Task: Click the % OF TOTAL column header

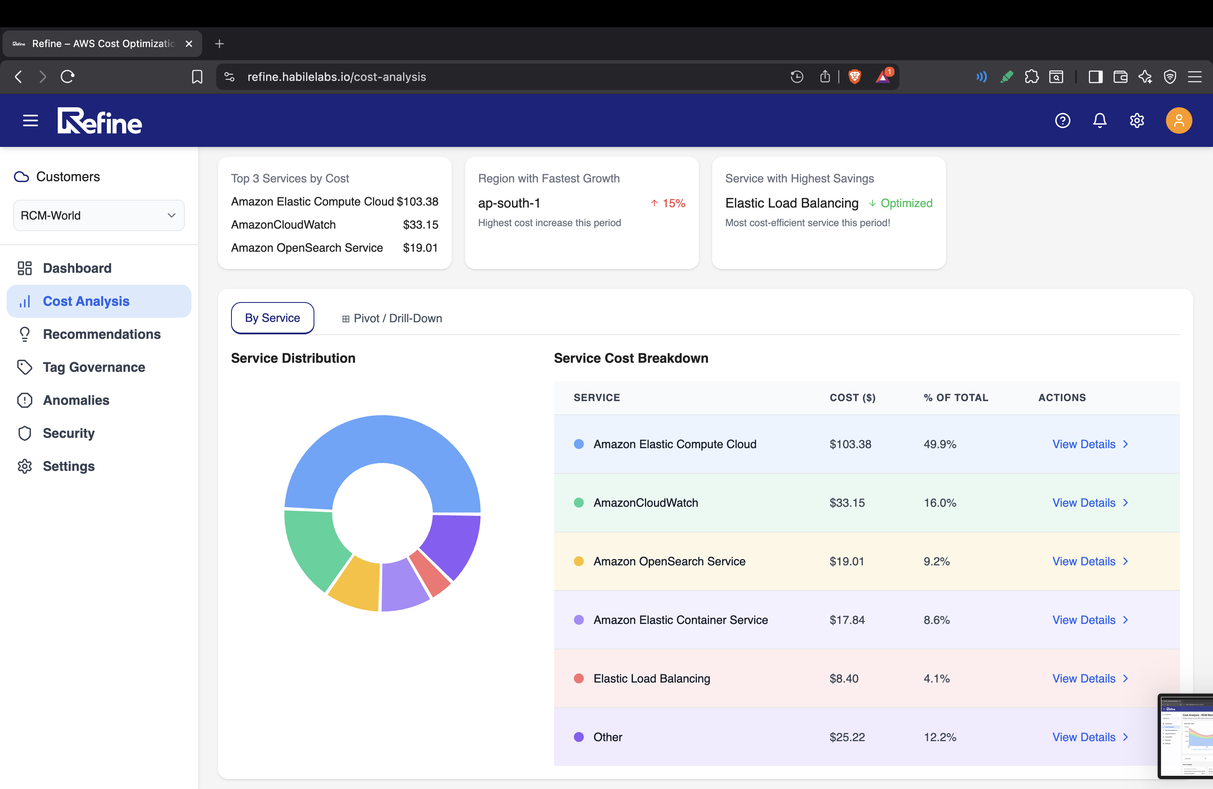Action: [956, 398]
